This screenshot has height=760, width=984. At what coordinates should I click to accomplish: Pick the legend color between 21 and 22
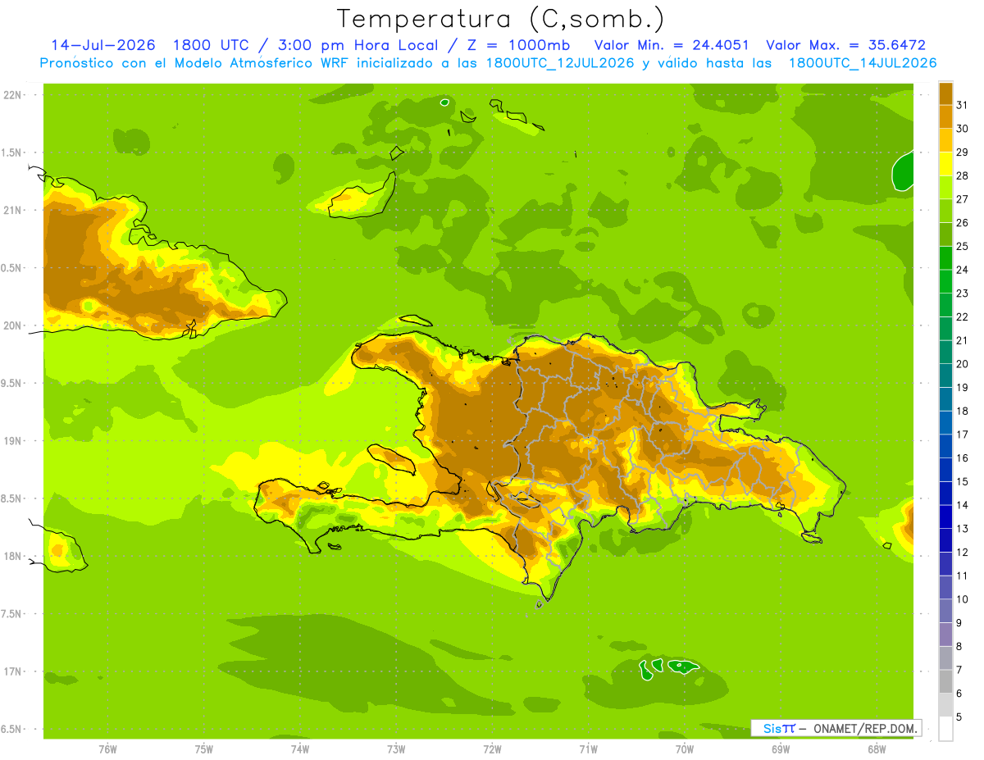click(x=945, y=329)
